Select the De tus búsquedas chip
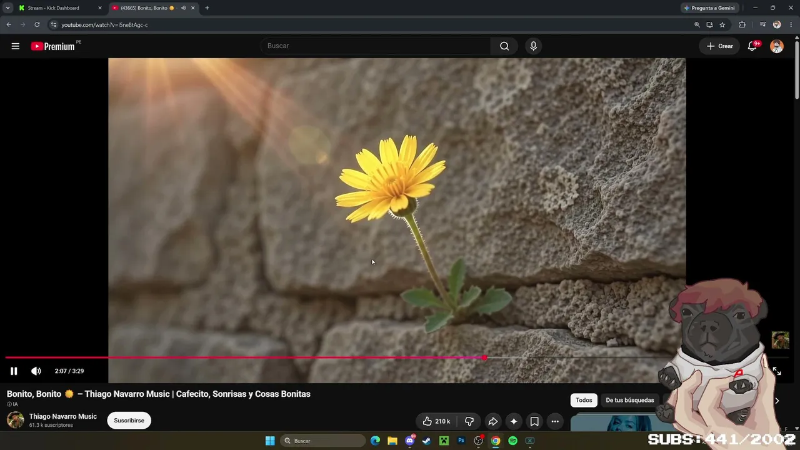800x450 pixels. click(630, 400)
